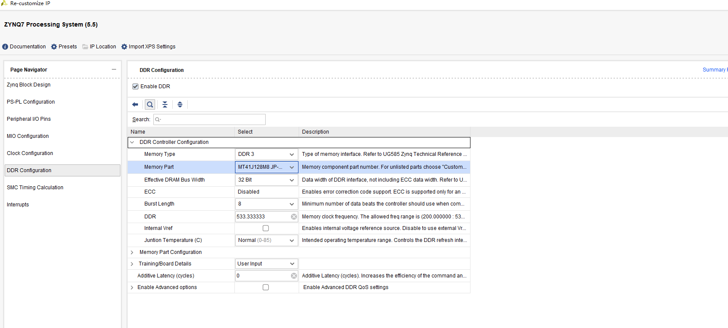This screenshot has height=328, width=728.
Task: Collapse DDR Controller Configuration group
Action: (132, 142)
